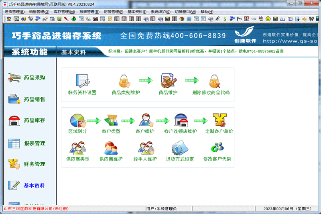Click the yellow note page toolbar icon
Screen dimensions: 321x214
[x=110, y=19]
